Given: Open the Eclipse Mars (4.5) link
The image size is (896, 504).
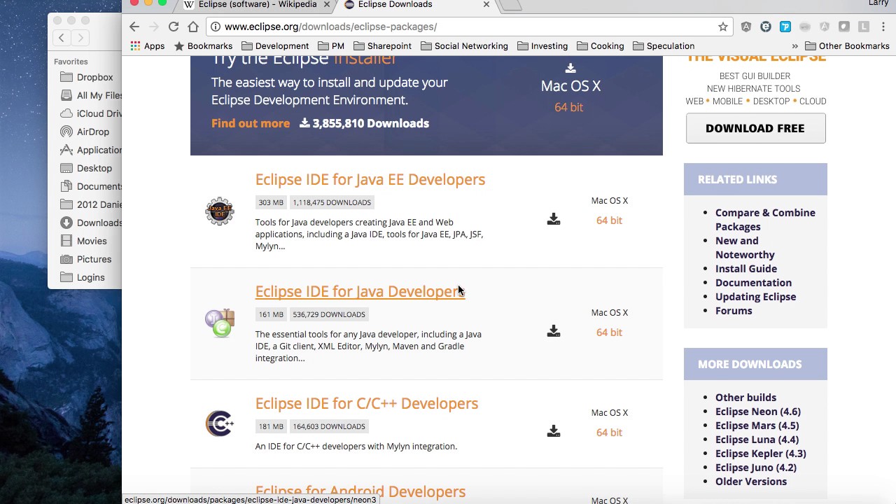Looking at the screenshot, I should click(x=757, y=426).
